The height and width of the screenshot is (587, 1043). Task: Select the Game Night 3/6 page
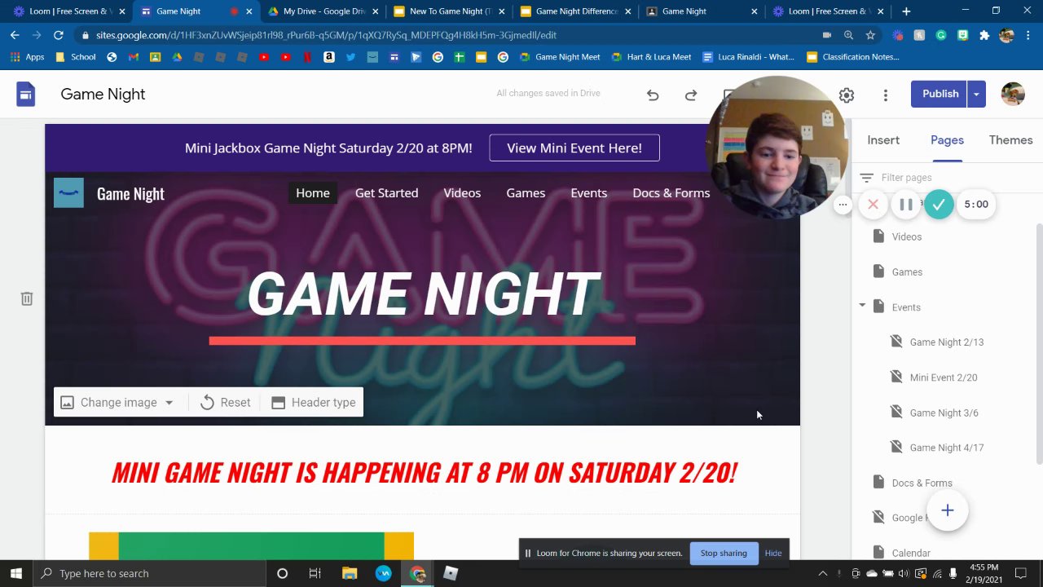tap(944, 413)
